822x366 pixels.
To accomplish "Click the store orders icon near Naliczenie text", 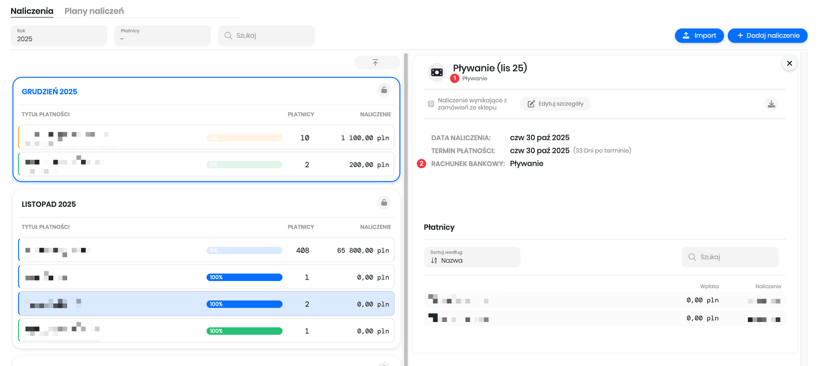I will pyautogui.click(x=431, y=104).
